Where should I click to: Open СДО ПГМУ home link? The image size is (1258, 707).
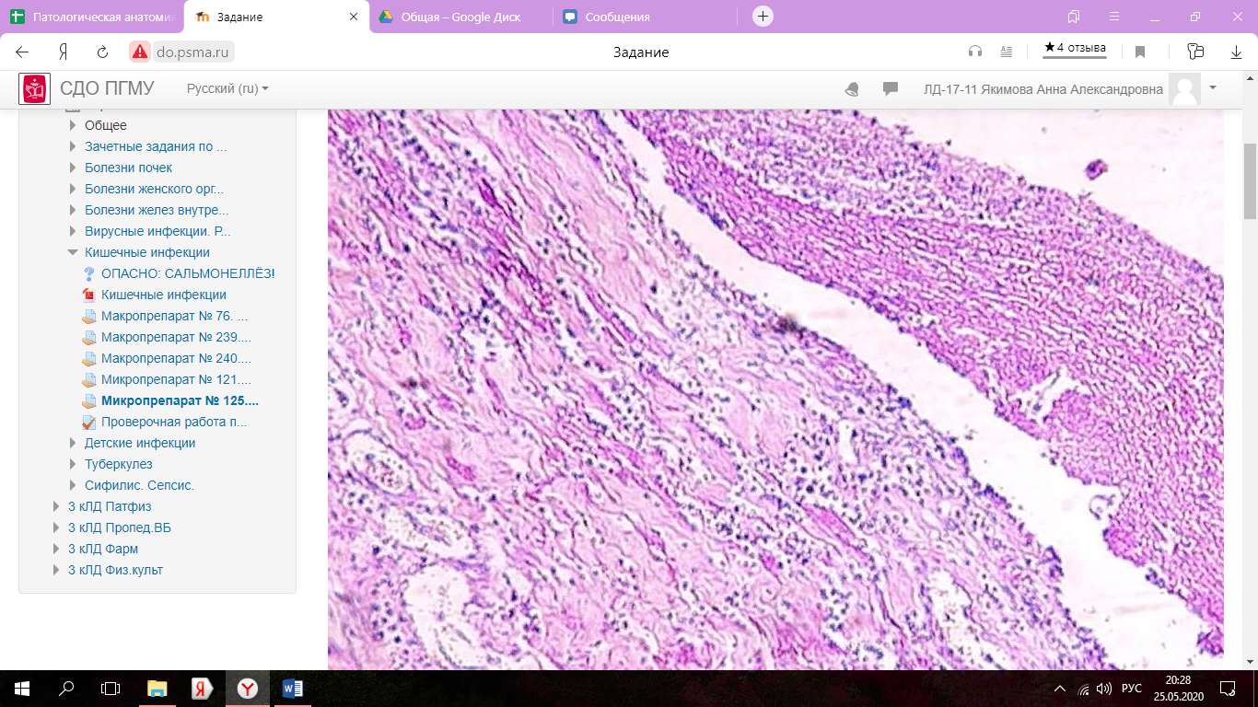point(107,88)
